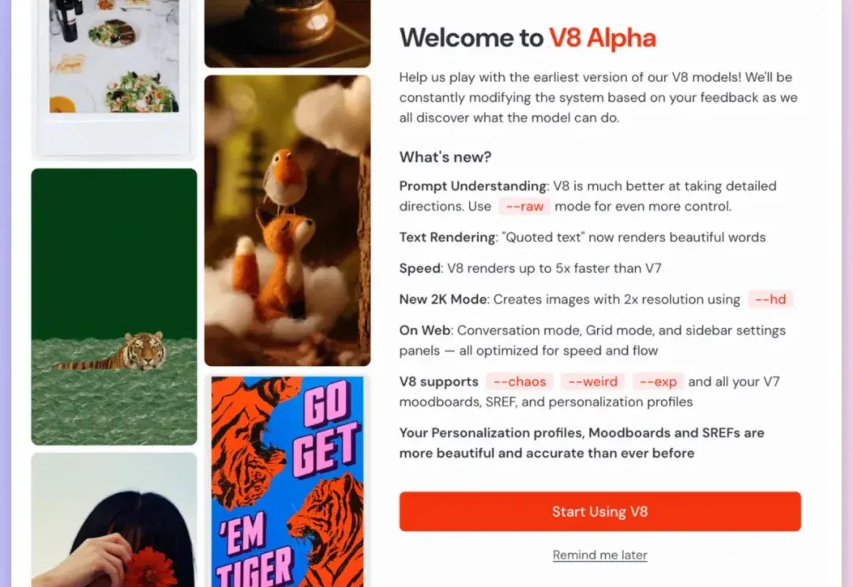Viewport: 853px width, 587px height.
Task: Open the woman with red flower image
Action: point(115,520)
